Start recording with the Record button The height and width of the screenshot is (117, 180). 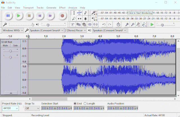[x=62, y=16]
